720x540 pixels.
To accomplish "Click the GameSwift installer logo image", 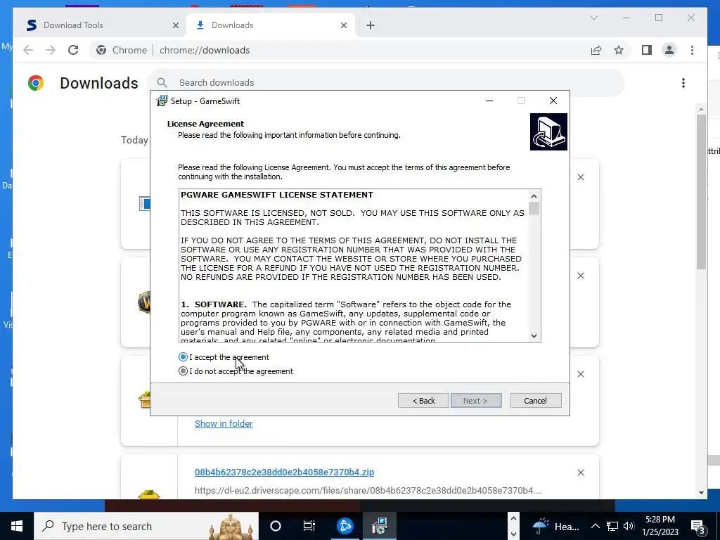I will click(x=548, y=131).
